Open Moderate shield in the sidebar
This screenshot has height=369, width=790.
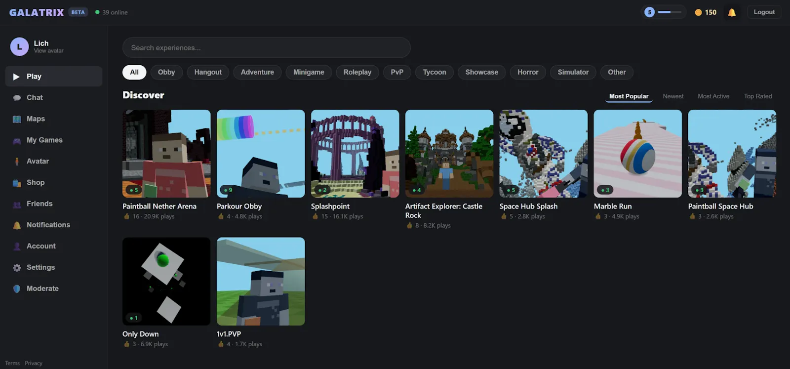[17, 289]
